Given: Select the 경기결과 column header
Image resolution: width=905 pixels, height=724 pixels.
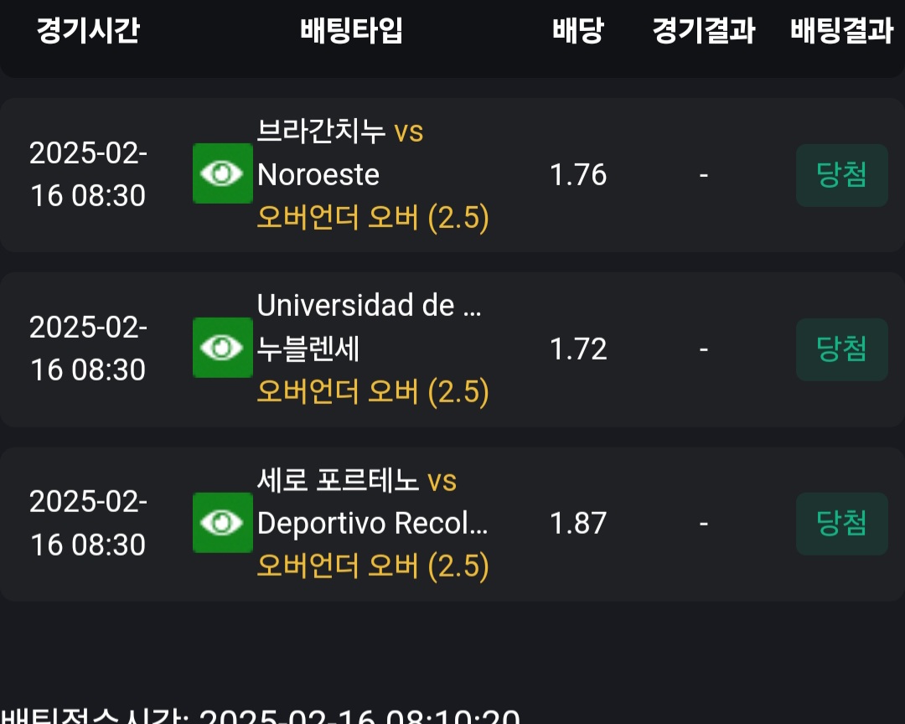Looking at the screenshot, I should (704, 31).
